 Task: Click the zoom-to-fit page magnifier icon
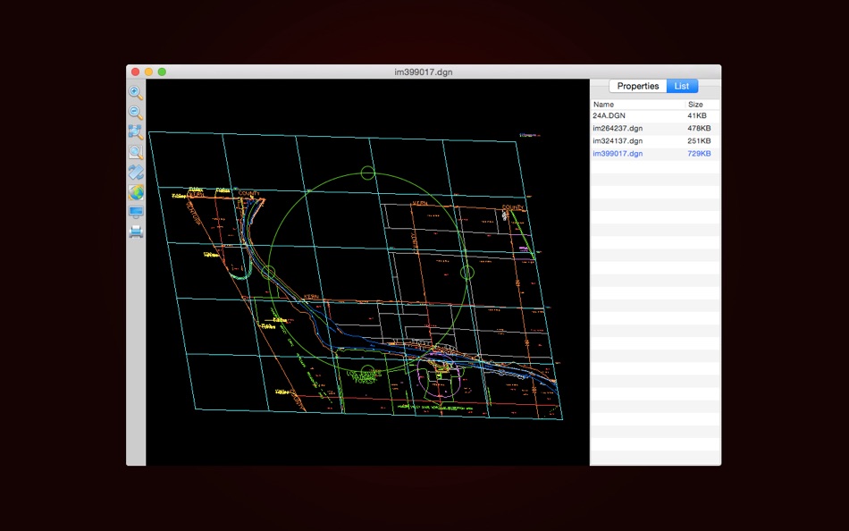click(x=136, y=152)
